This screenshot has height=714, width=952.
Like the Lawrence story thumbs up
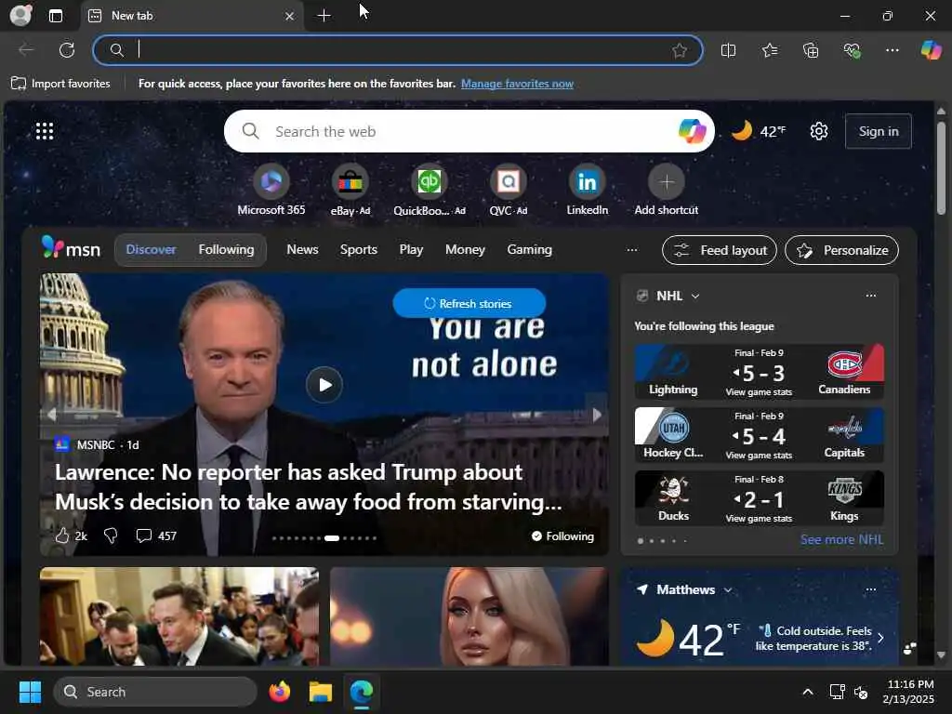point(62,535)
